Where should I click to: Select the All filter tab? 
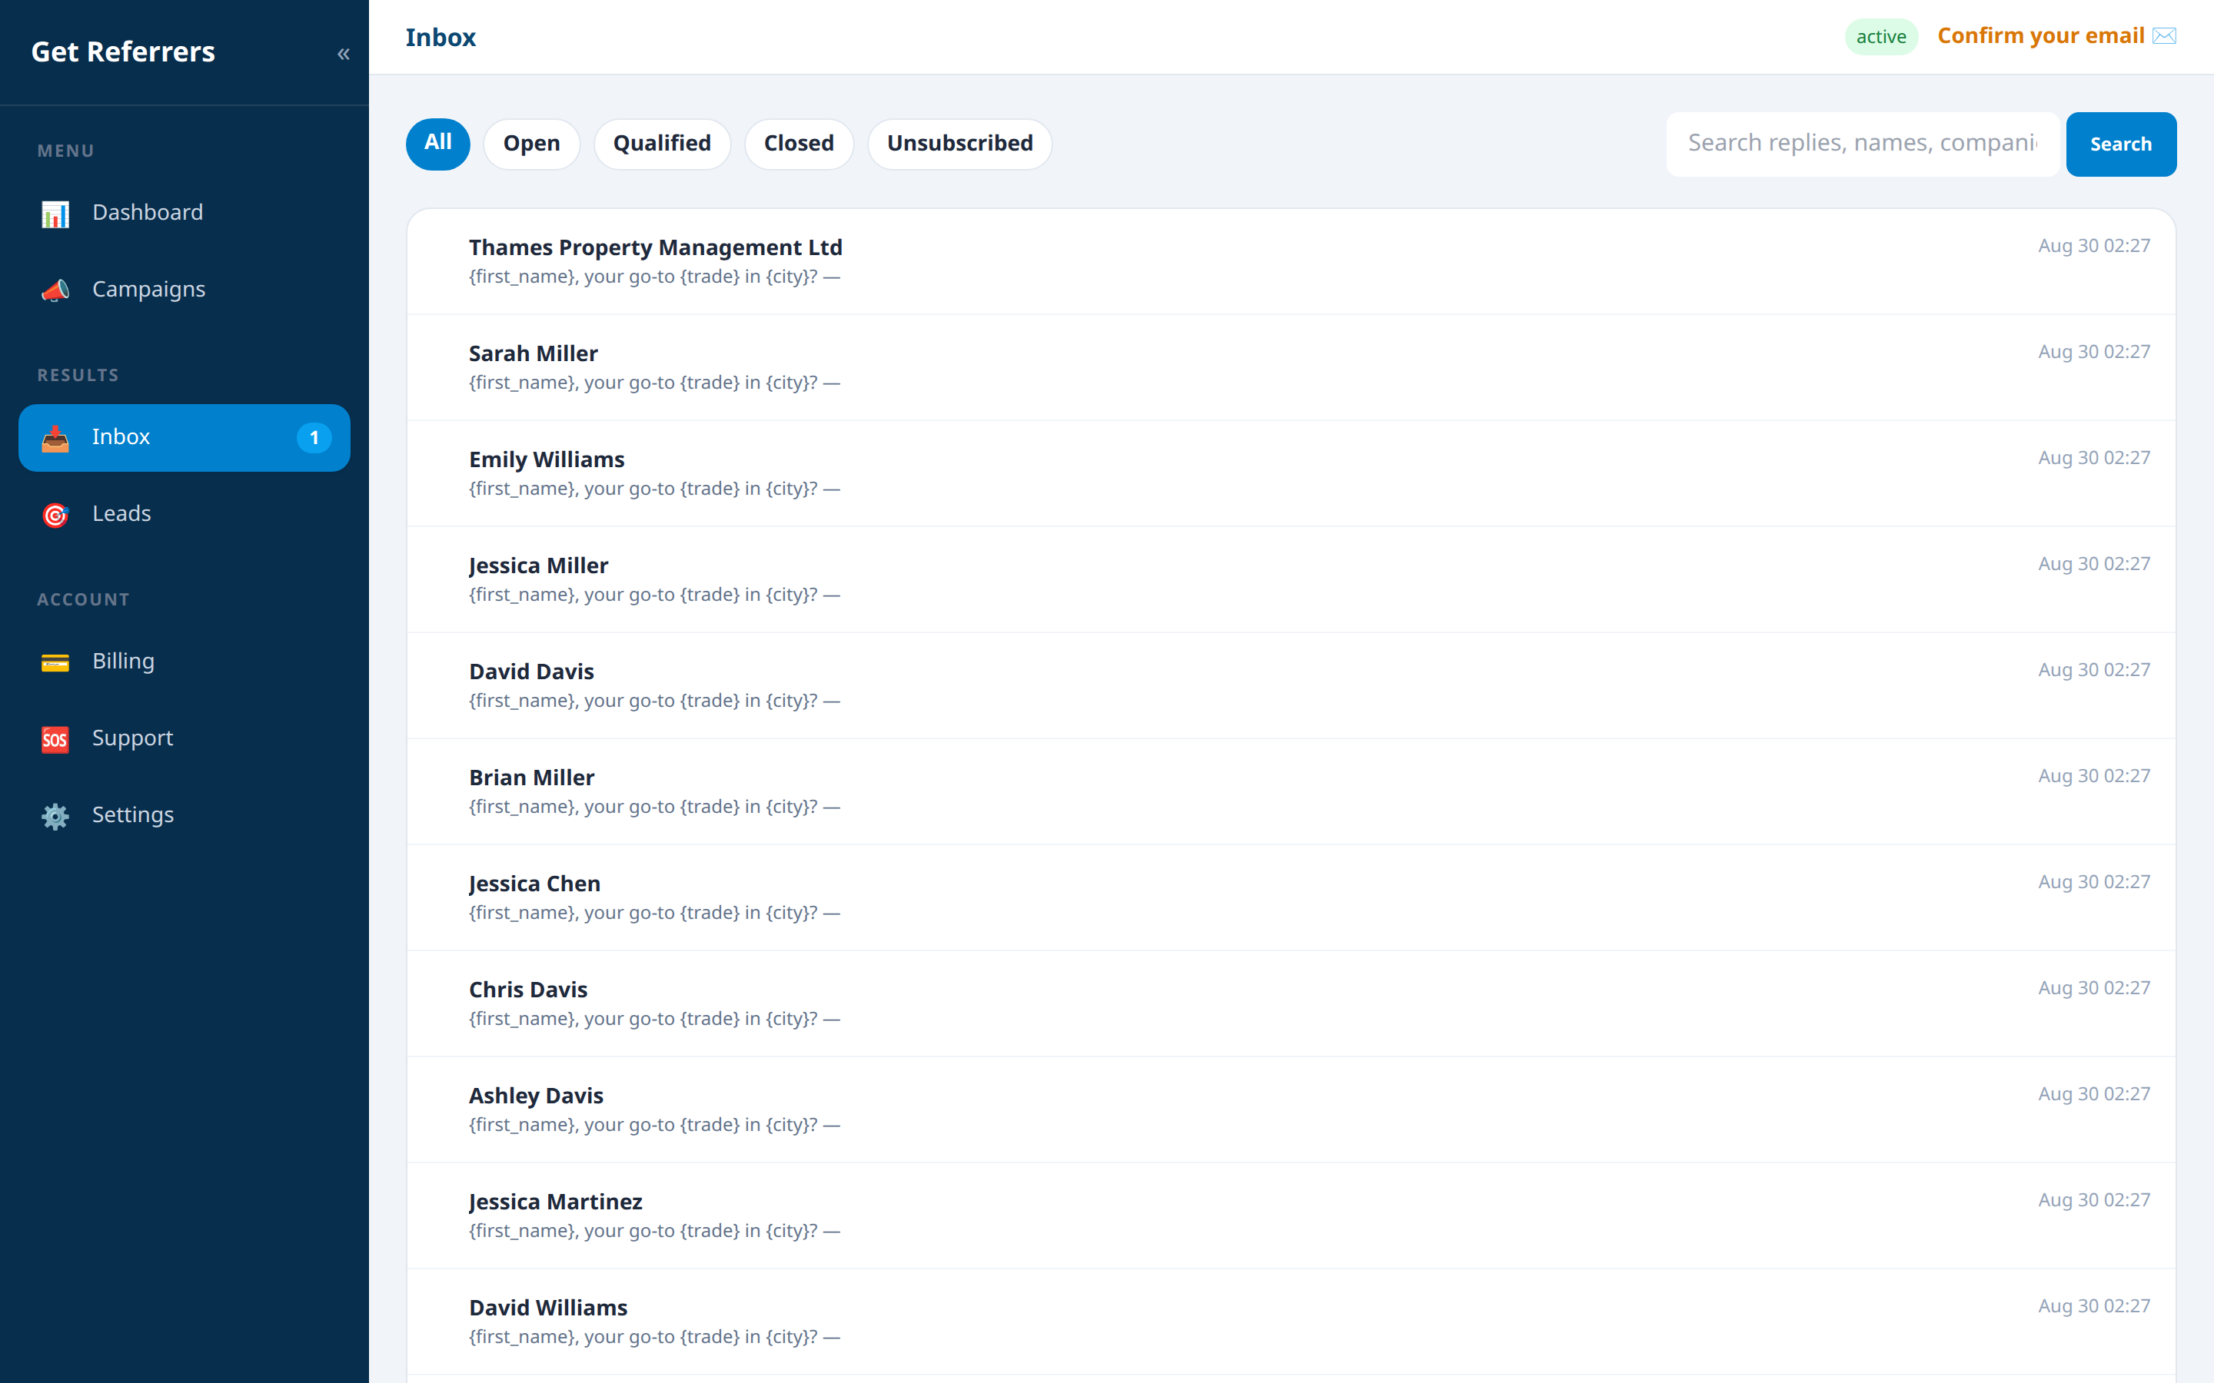click(x=437, y=144)
